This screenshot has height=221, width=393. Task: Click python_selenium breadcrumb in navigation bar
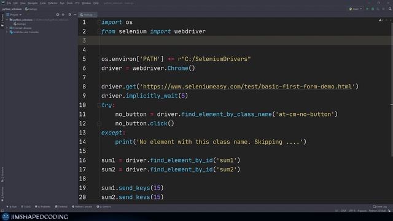(x=12, y=9)
